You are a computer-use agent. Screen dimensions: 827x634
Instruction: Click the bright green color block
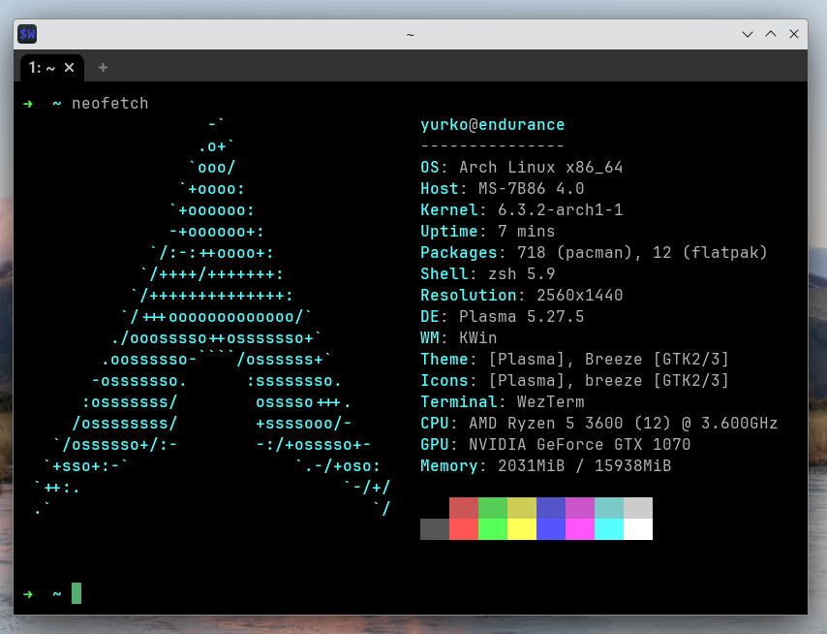click(493, 529)
